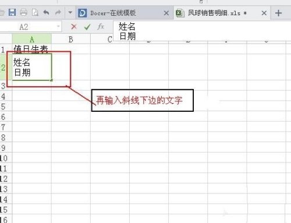
Task: Expand the quick access toolbar dropdown arrow
Action: 70,13
